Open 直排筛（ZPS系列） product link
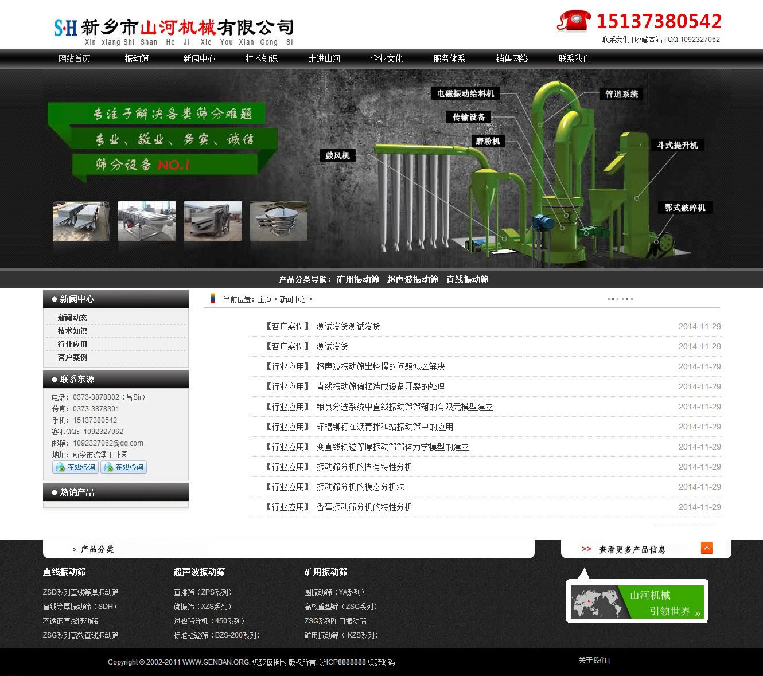The height and width of the screenshot is (676, 763). [x=204, y=592]
